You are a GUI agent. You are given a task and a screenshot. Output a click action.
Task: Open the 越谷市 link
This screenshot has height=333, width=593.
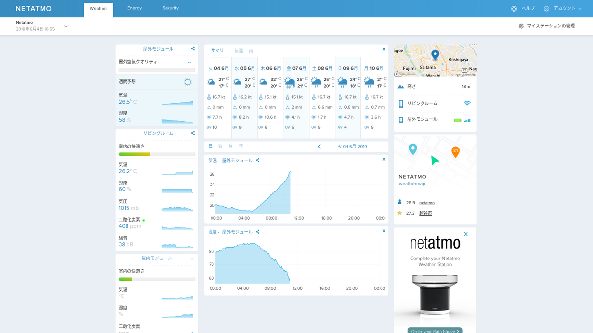(x=425, y=213)
